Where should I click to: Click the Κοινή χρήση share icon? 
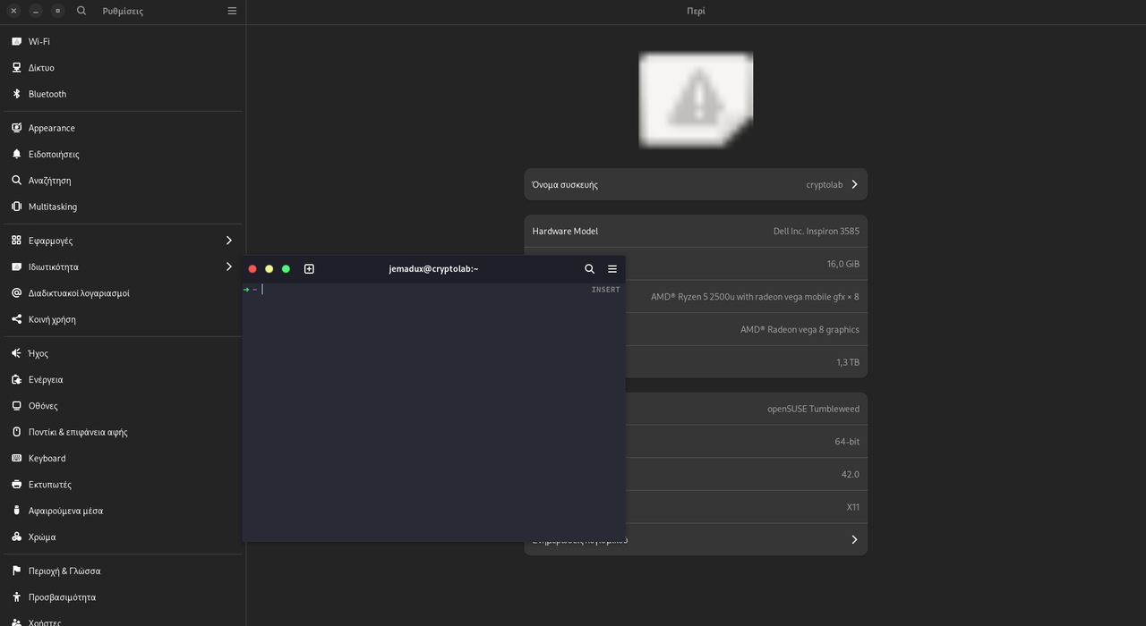tap(16, 319)
